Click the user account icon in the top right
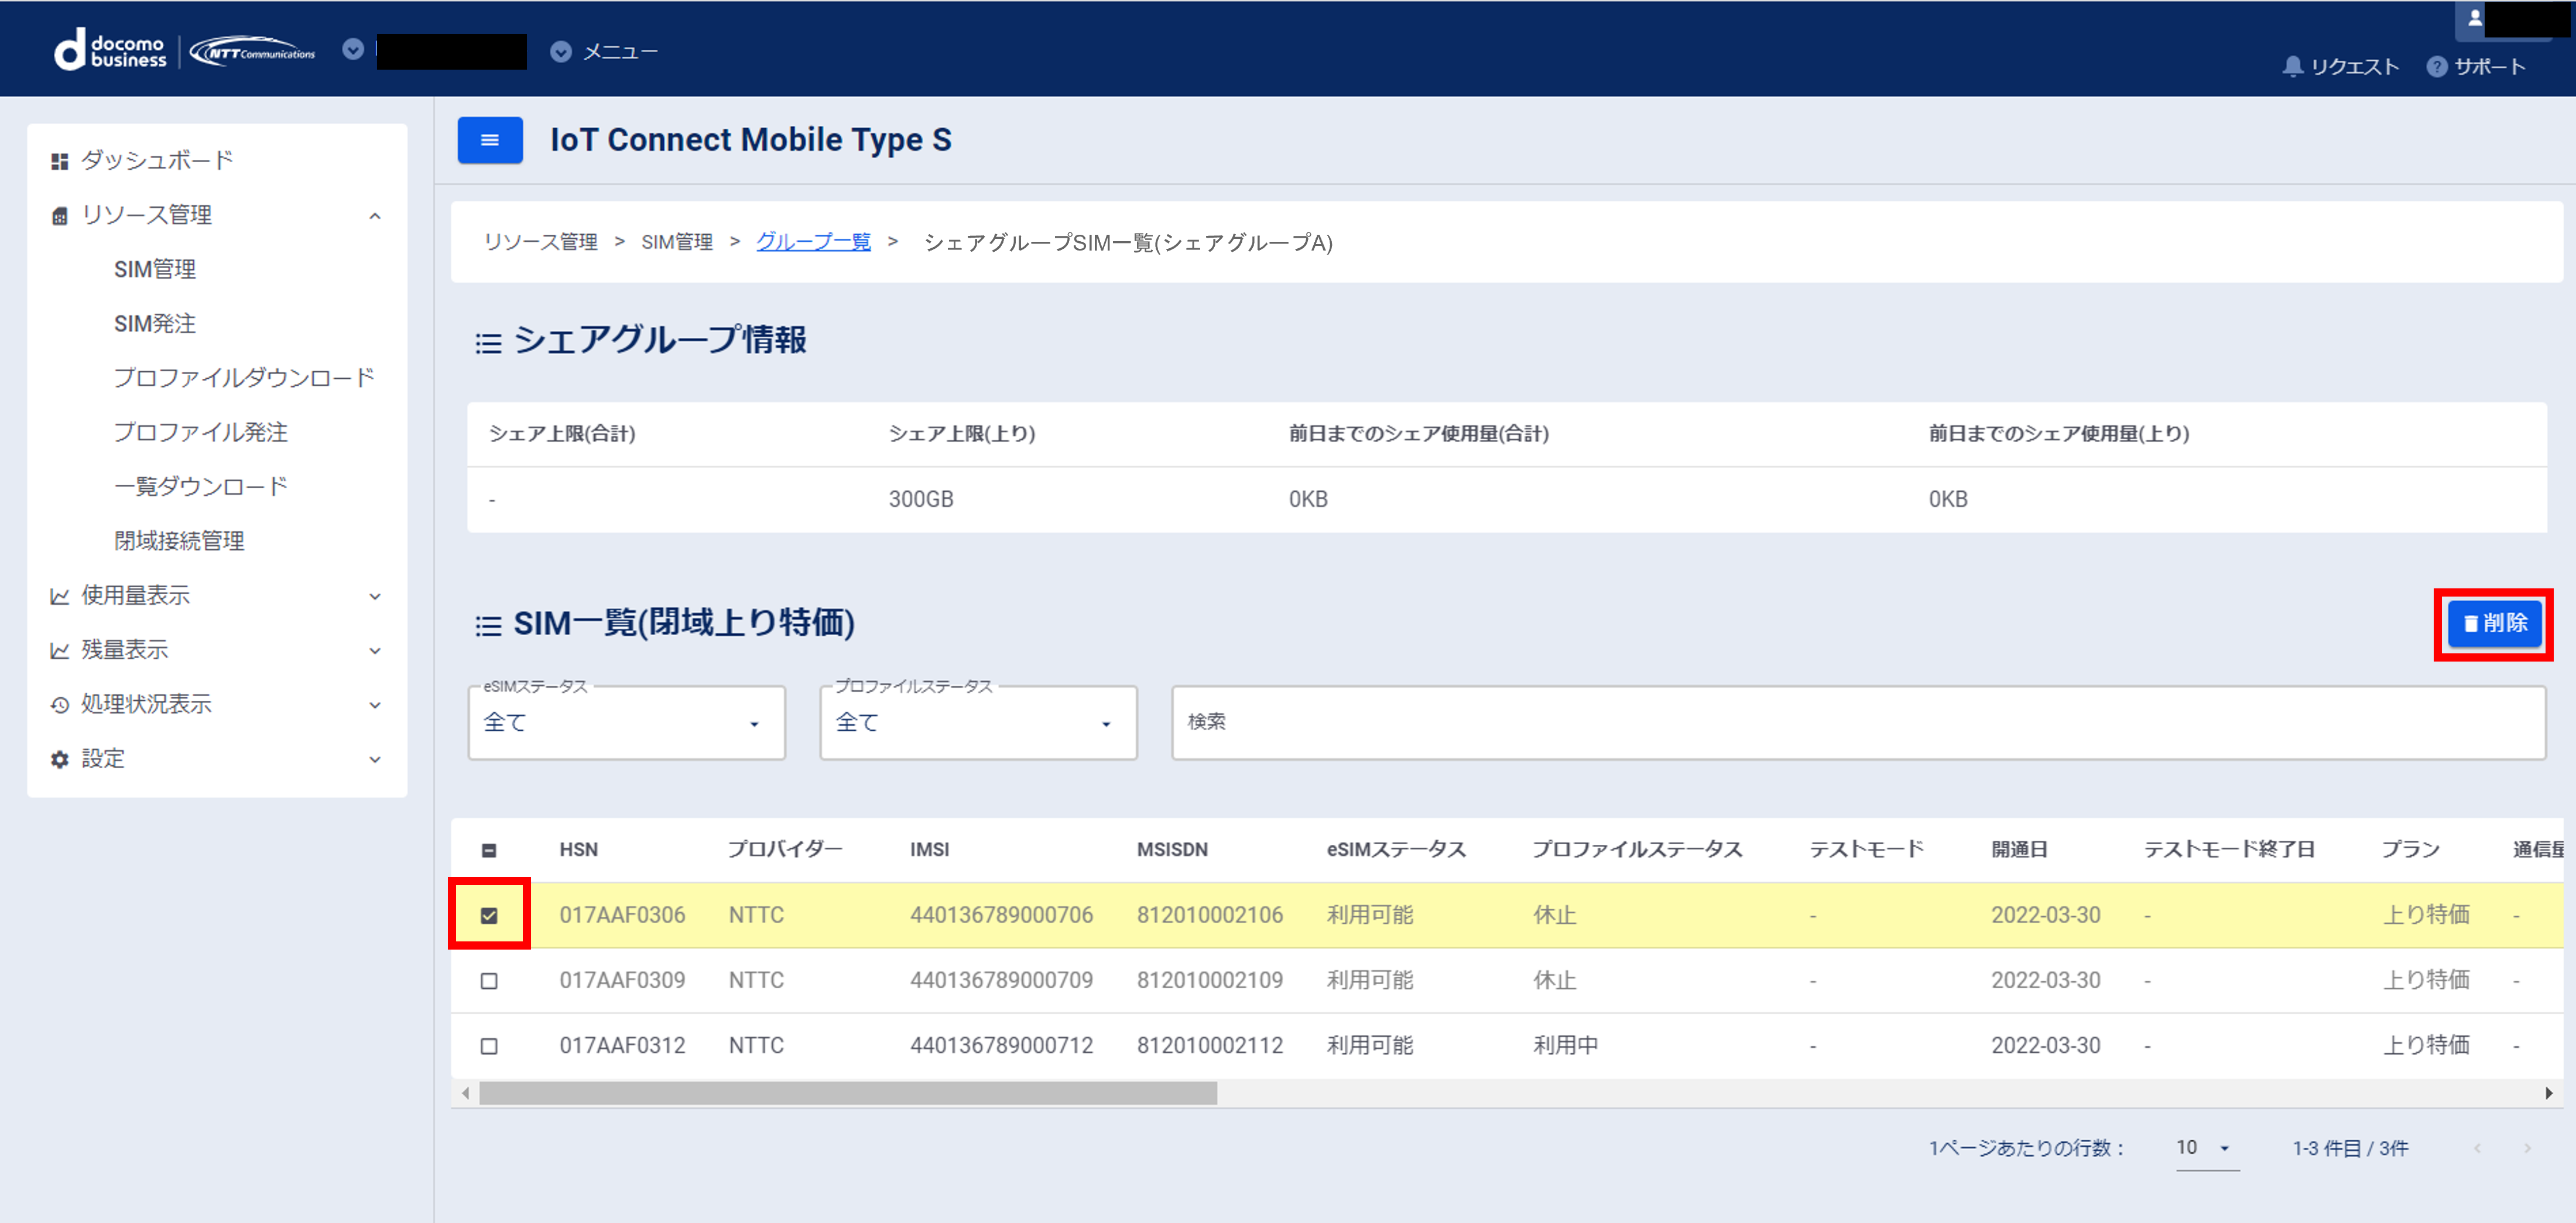2576x1223 pixels. [2474, 18]
